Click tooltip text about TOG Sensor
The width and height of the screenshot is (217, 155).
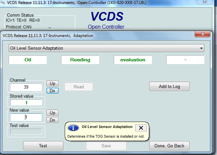(x=106, y=136)
